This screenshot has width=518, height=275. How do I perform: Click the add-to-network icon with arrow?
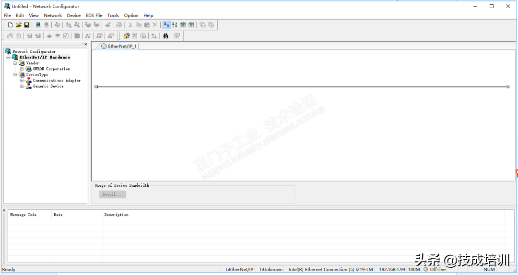154,36
